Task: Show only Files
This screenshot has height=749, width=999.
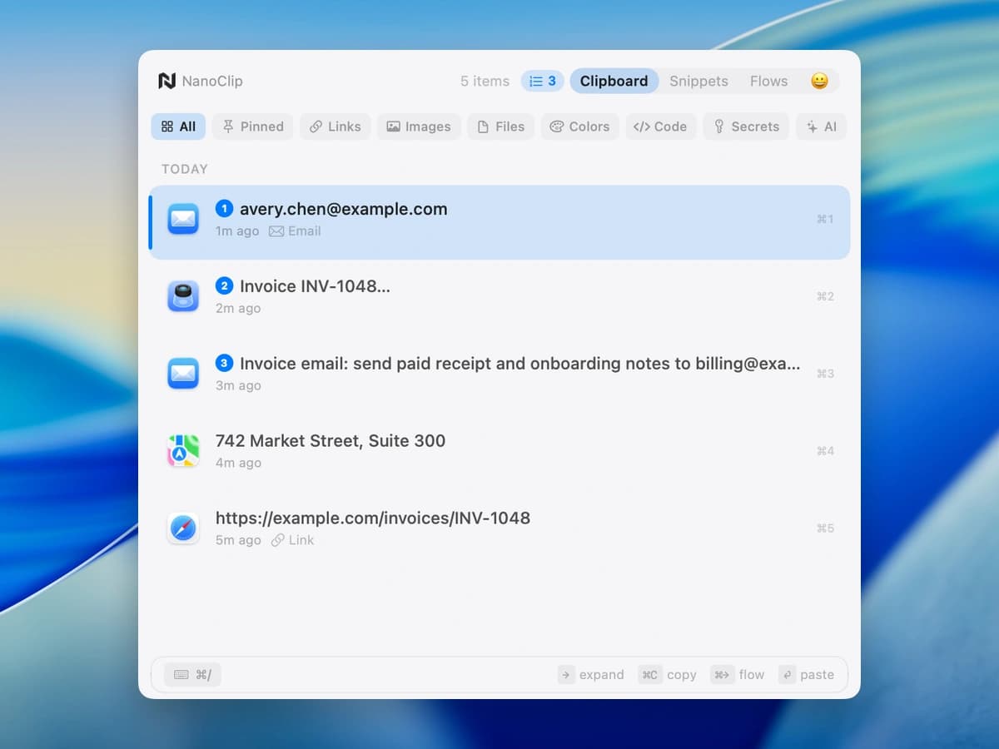Action: pos(500,126)
